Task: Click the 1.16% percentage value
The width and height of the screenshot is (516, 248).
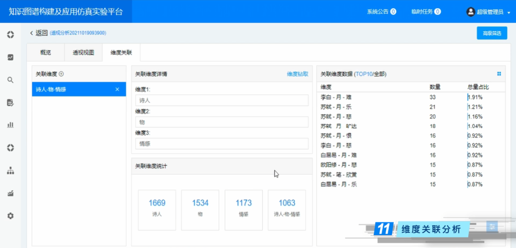Action: (475, 117)
